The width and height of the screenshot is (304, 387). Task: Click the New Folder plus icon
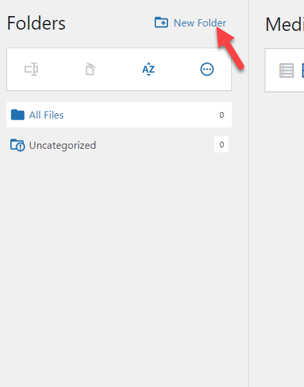coord(161,23)
